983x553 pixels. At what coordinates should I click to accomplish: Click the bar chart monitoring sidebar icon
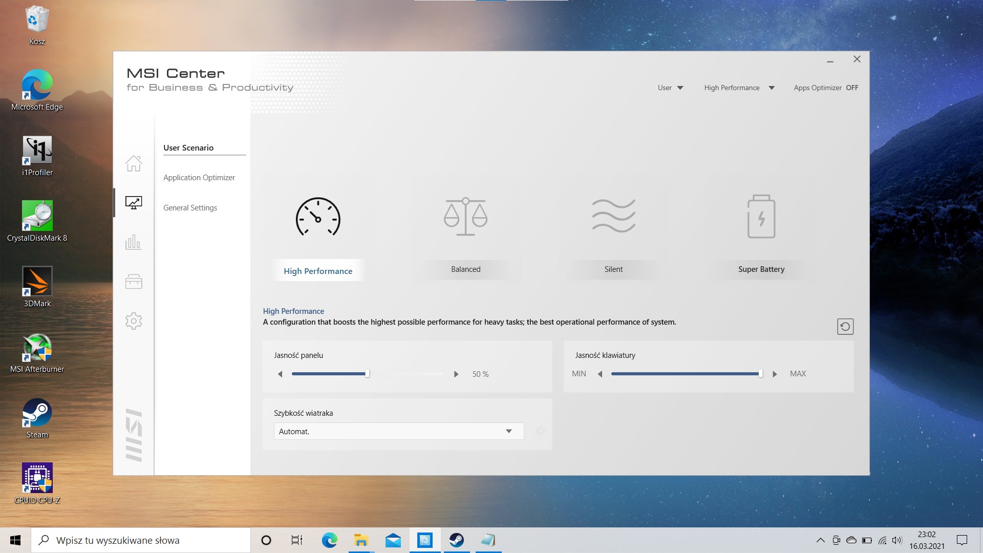tap(134, 242)
